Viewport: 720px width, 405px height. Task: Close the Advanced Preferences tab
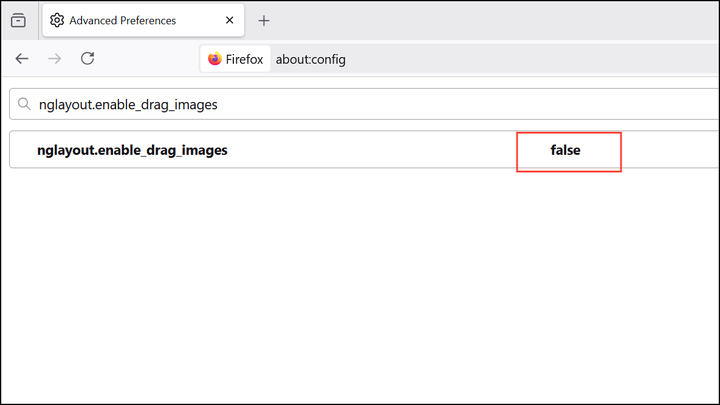[230, 21]
